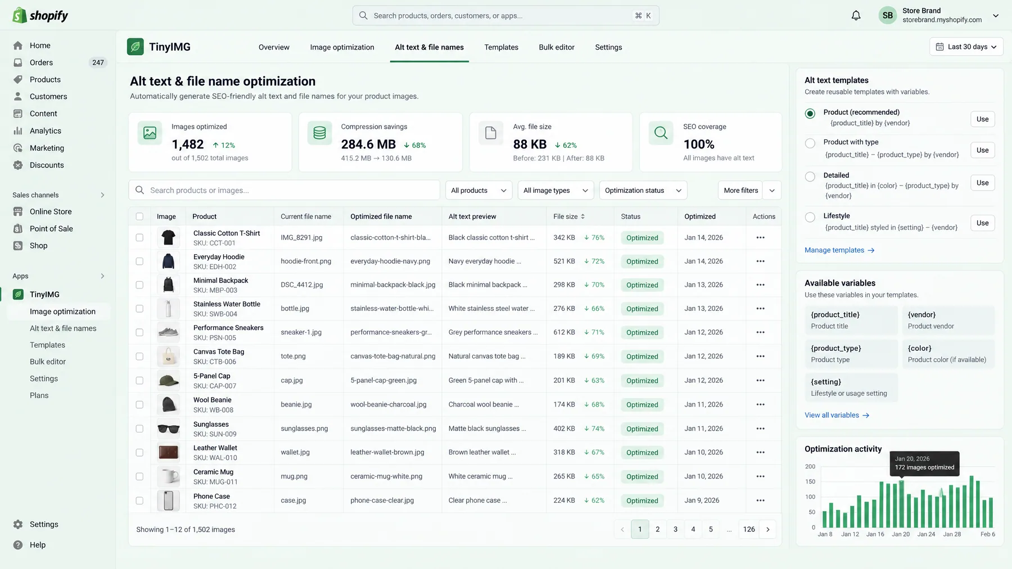
Task: Select all images header checkbox
Action: click(139, 216)
